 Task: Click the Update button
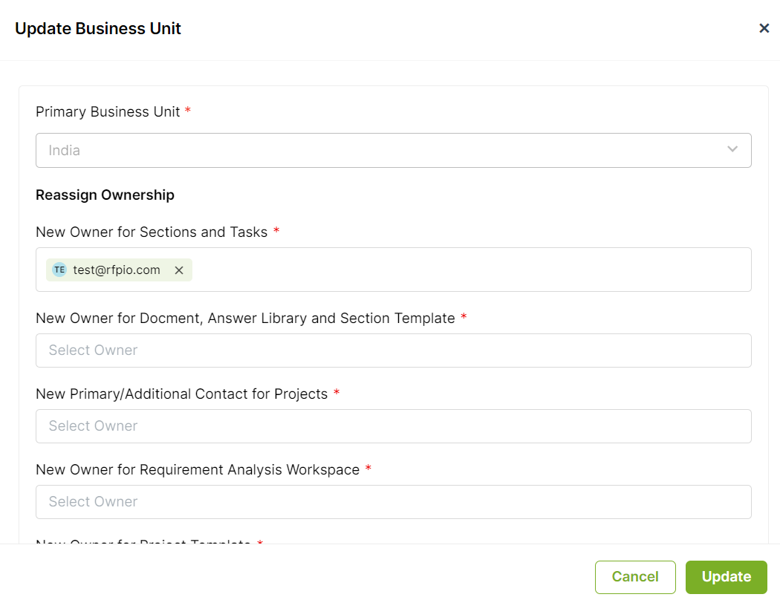point(727,577)
